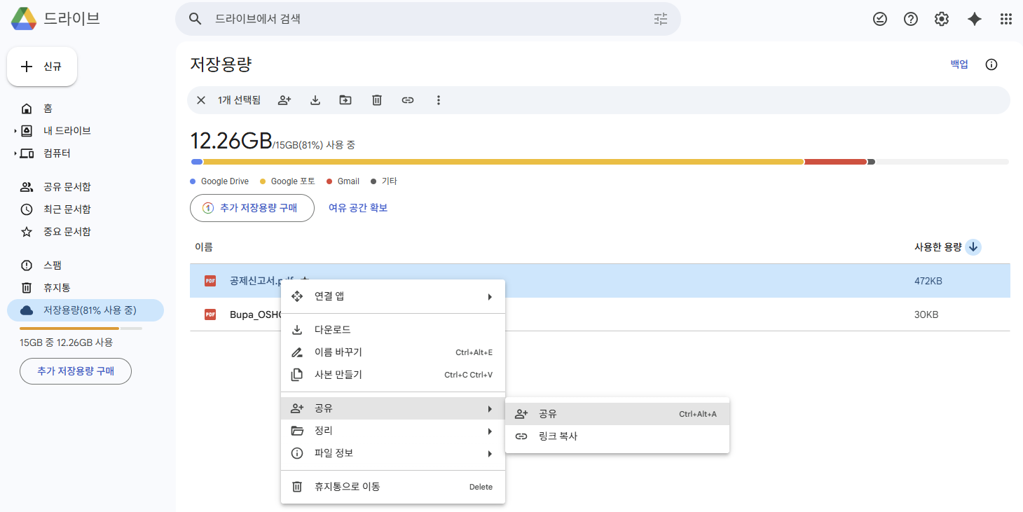Click the sidebar 추가 저장용량 구매 button
This screenshot has width=1023, height=512.
click(x=76, y=371)
